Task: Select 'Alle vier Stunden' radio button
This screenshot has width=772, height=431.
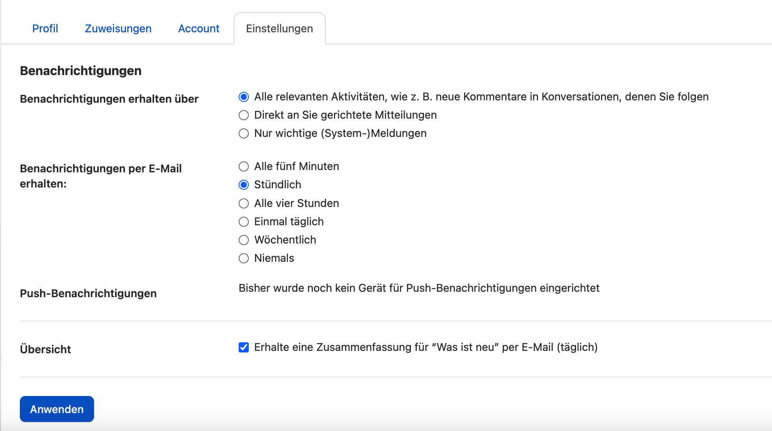Action: (x=244, y=203)
